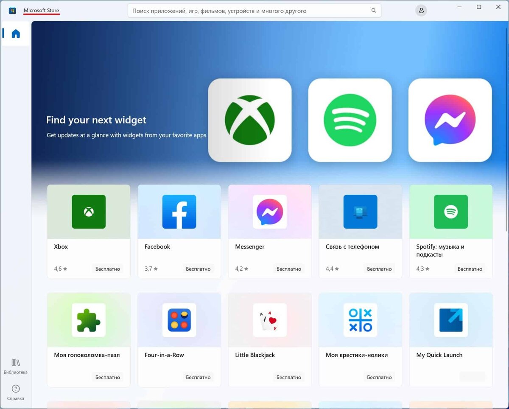Click the 4,3 star rating on Spotify
The width and height of the screenshot is (509, 409).
423,269
